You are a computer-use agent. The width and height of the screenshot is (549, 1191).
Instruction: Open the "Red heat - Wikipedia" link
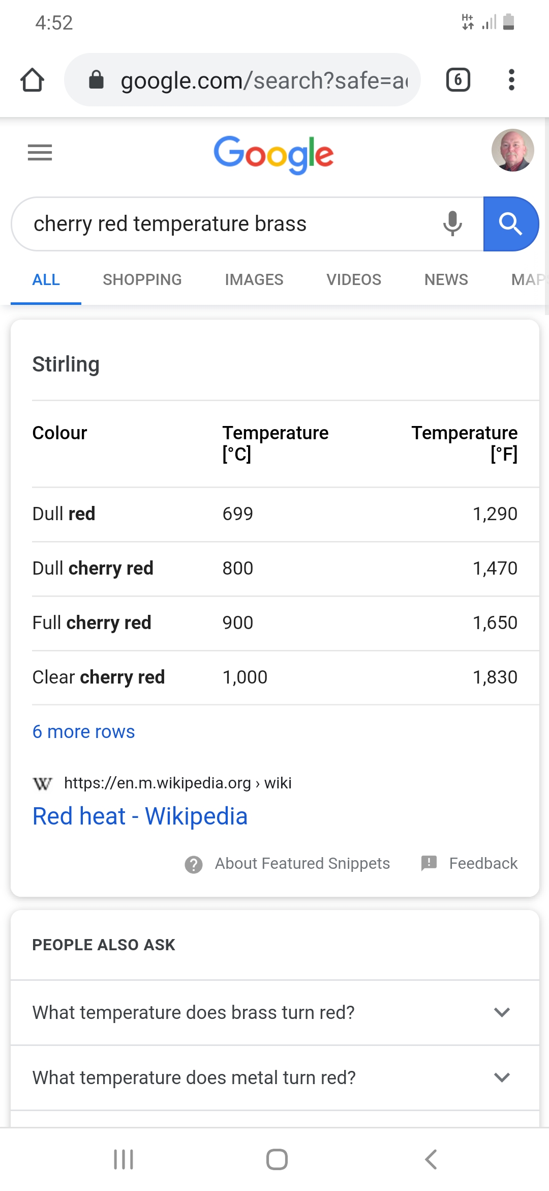pos(140,816)
